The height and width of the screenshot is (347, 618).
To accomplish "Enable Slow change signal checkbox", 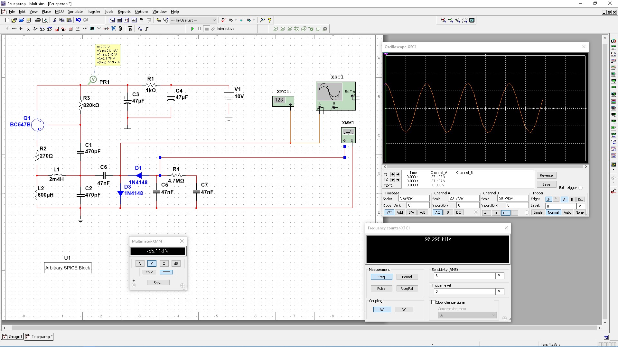I will (433, 302).
